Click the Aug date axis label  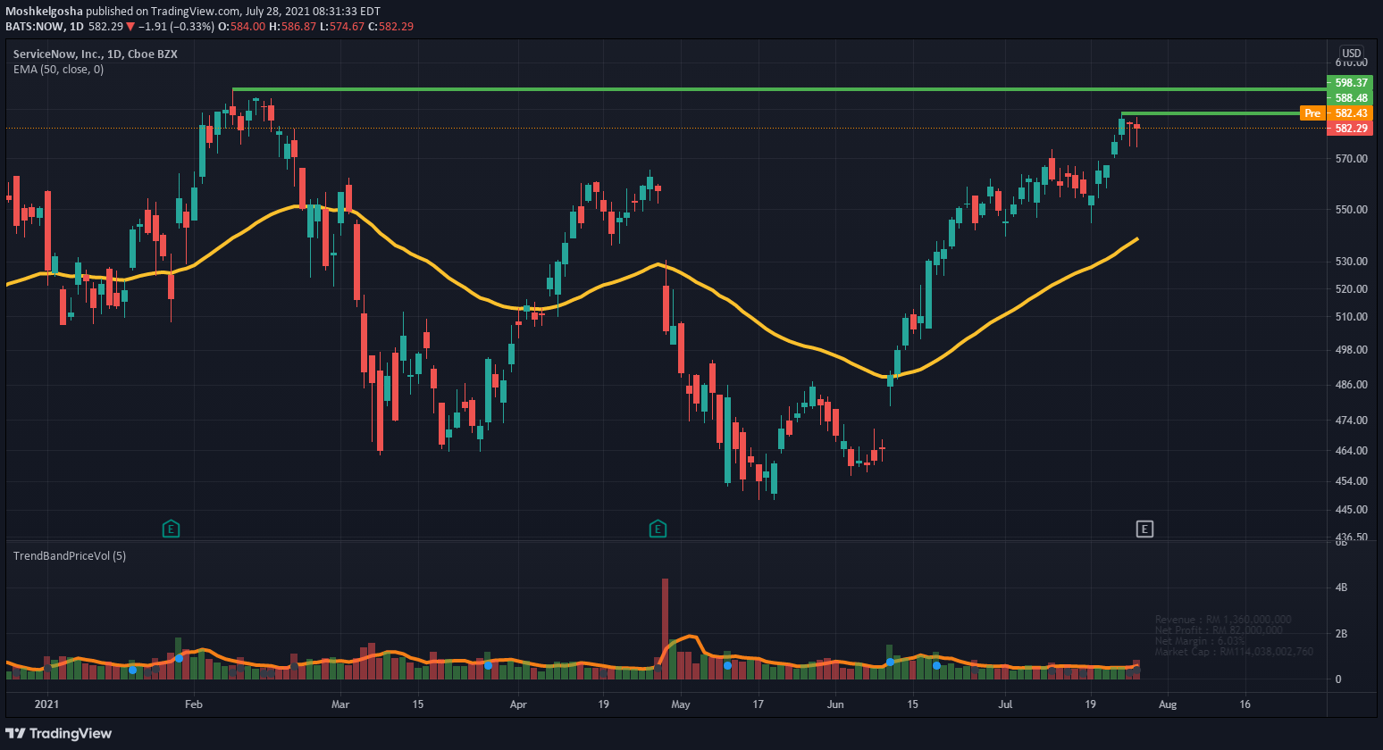point(1168,704)
